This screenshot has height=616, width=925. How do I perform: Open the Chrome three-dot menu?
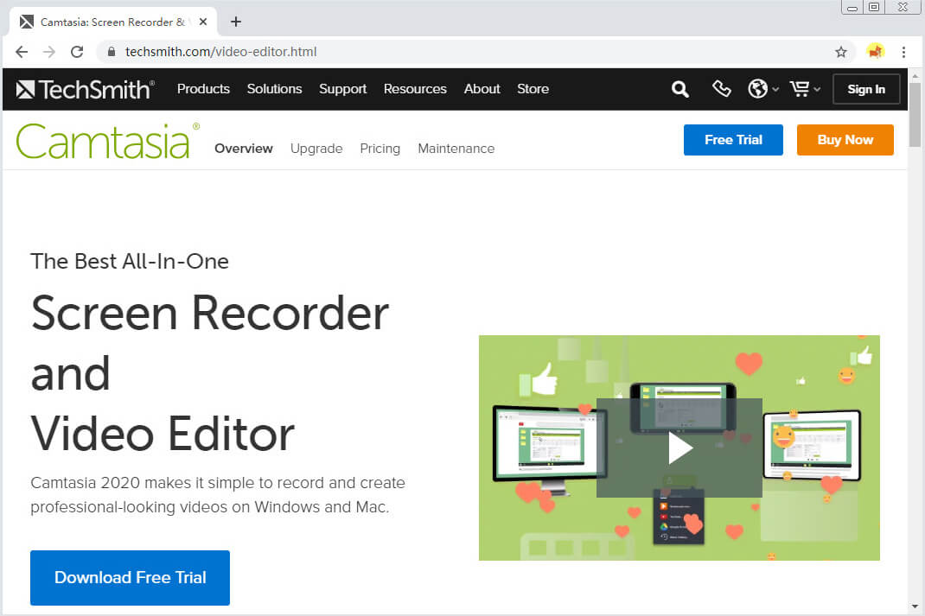[903, 52]
